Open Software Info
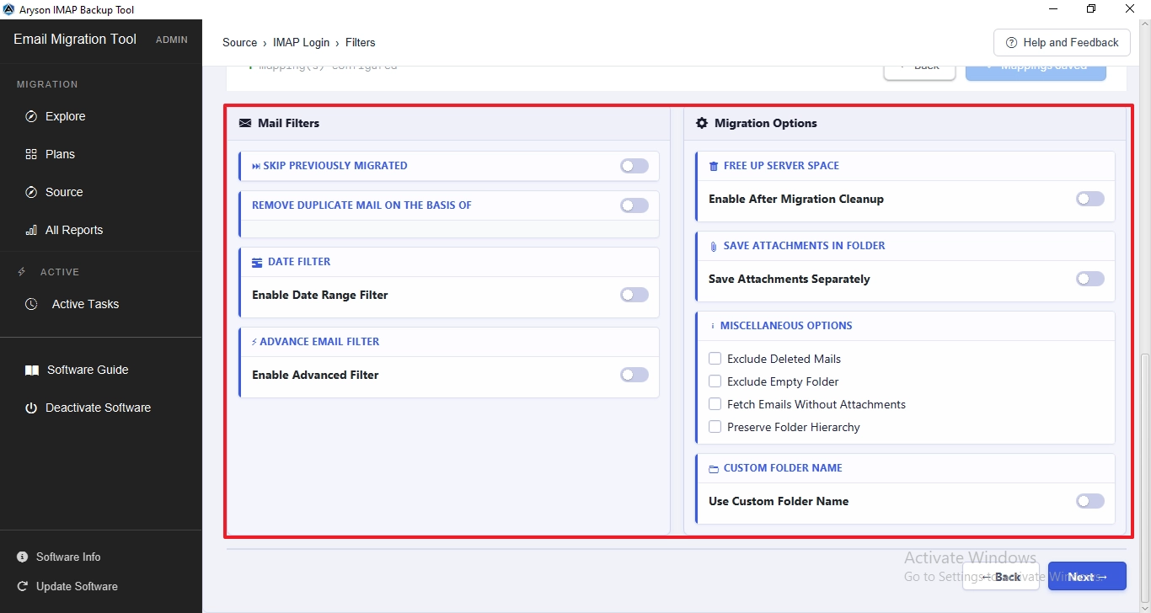Viewport: 1151px width, 613px height. point(68,557)
